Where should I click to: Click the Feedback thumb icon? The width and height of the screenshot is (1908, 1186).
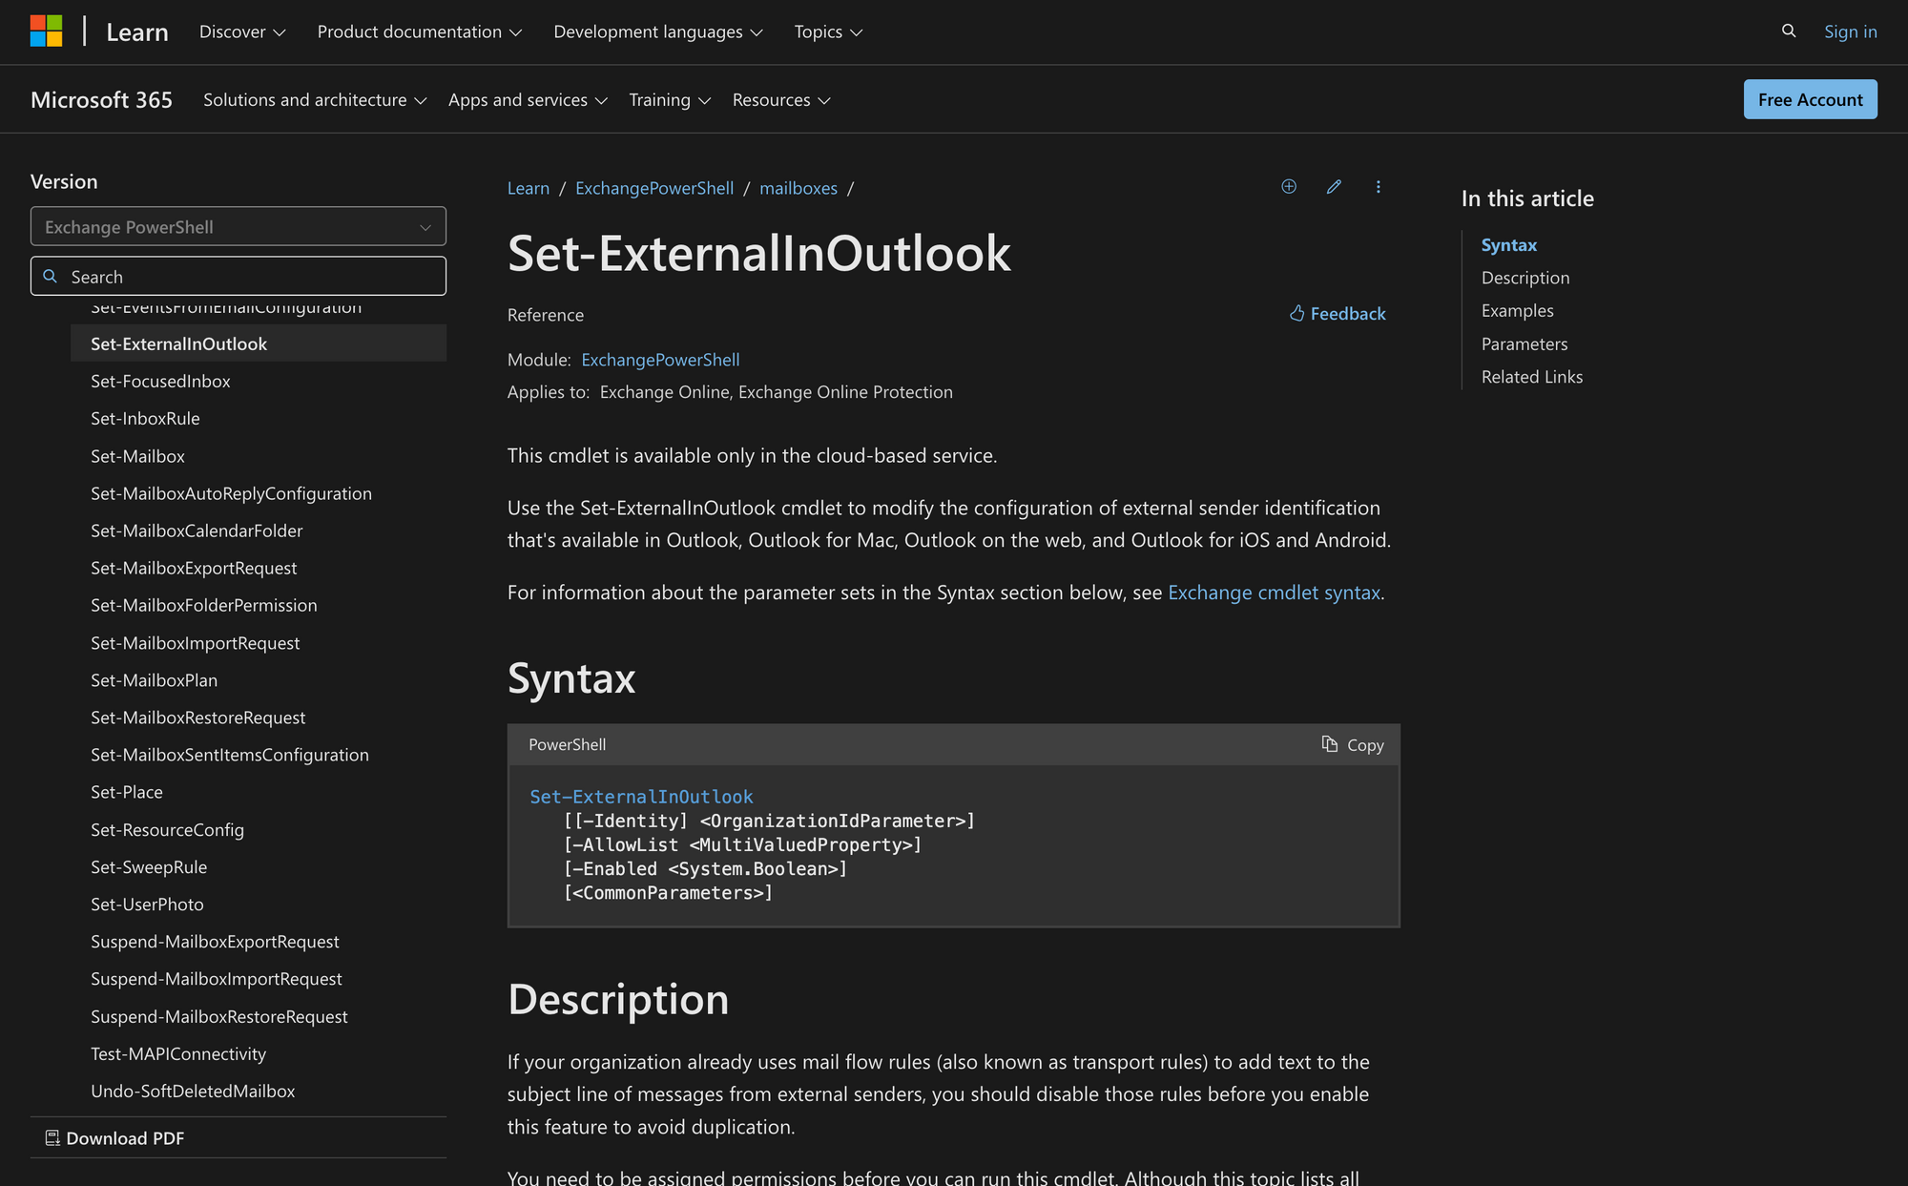click(1296, 313)
